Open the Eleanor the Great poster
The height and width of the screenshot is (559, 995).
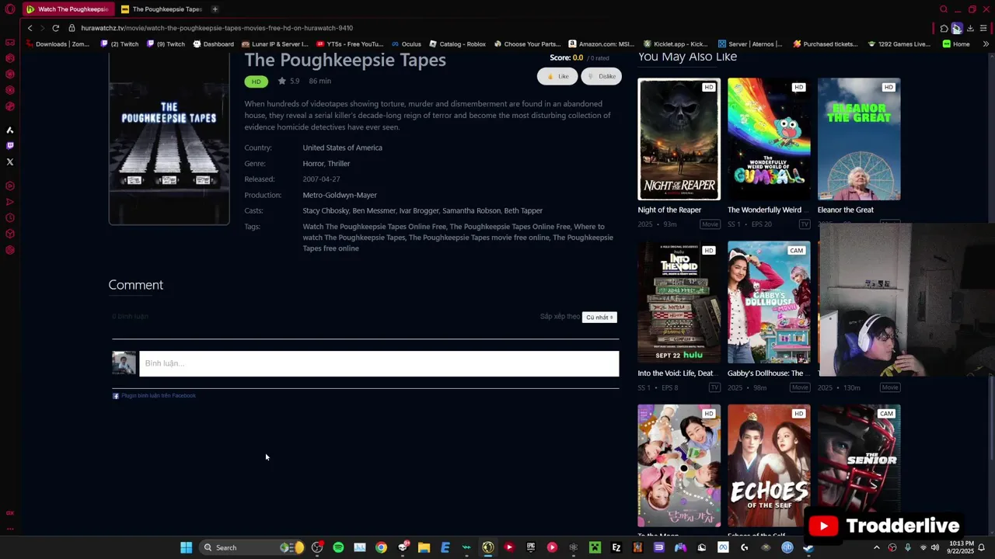point(859,139)
